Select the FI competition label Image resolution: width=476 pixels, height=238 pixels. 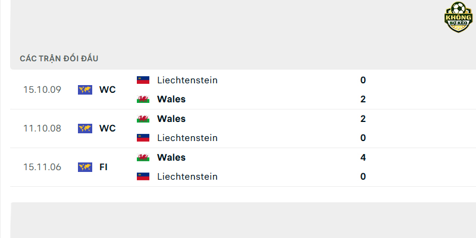[x=104, y=167]
